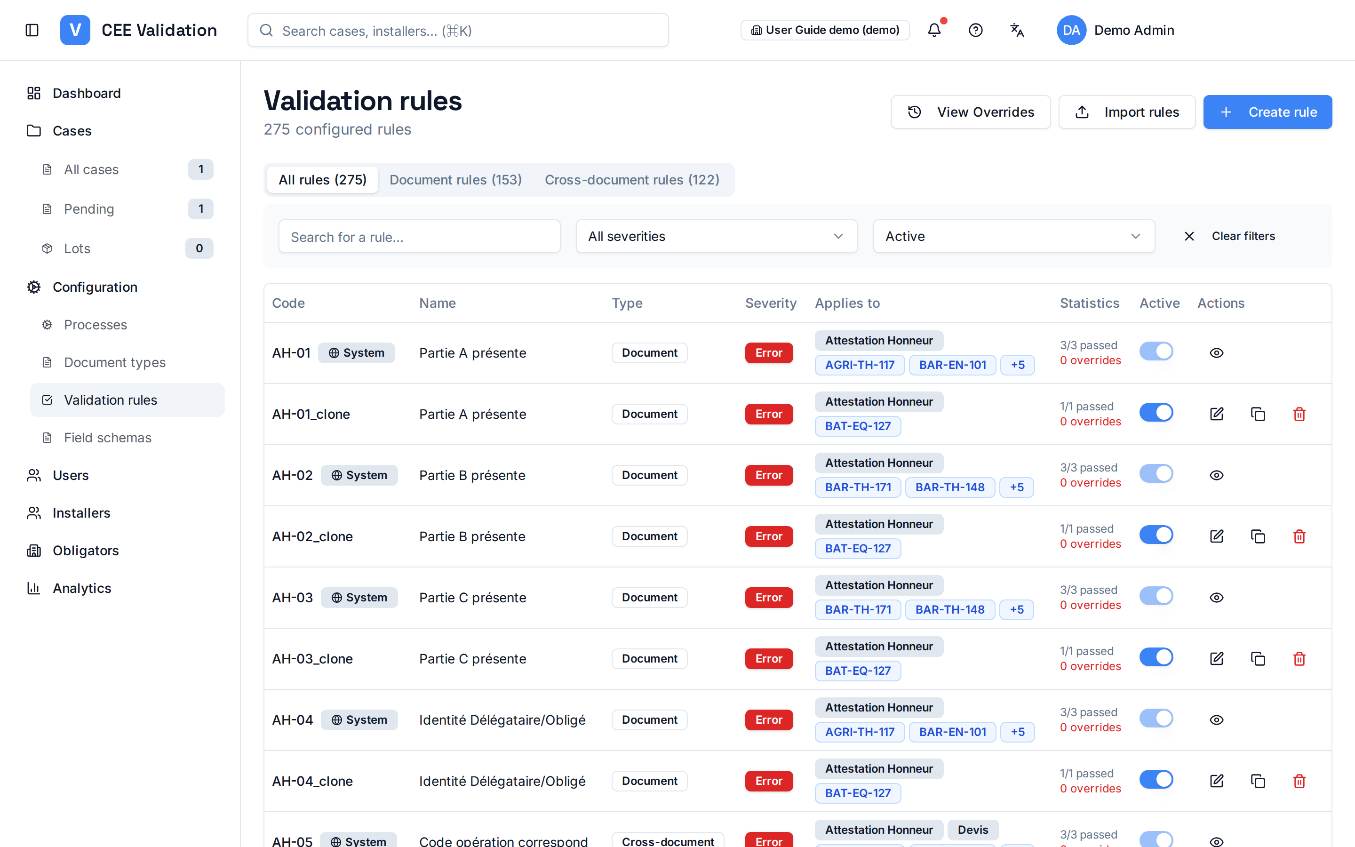Image resolution: width=1355 pixels, height=847 pixels.
Task: Delete rule AH-03_clone
Action: click(1299, 659)
